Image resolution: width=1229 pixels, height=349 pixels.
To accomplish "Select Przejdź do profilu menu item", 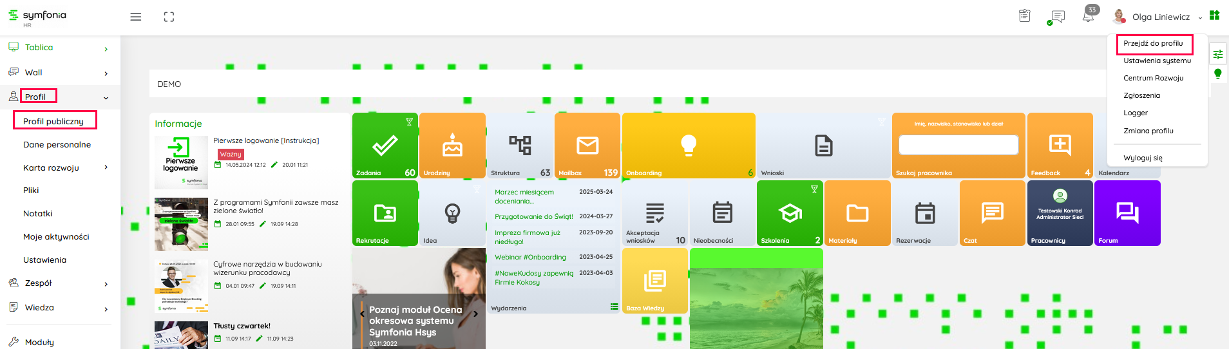I will 1153,44.
